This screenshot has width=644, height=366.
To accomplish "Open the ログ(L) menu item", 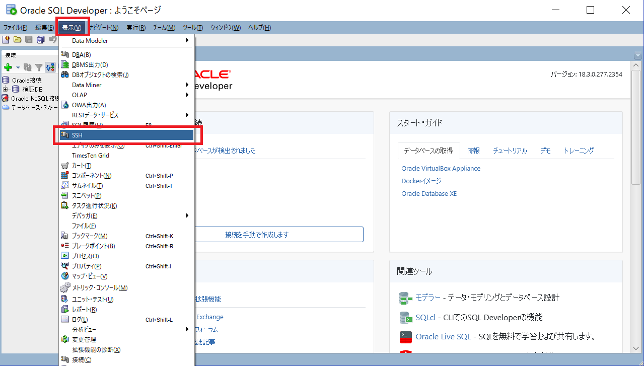I will coord(126,319).
